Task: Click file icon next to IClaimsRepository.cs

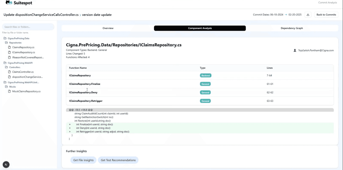Action: click(x=9, y=52)
